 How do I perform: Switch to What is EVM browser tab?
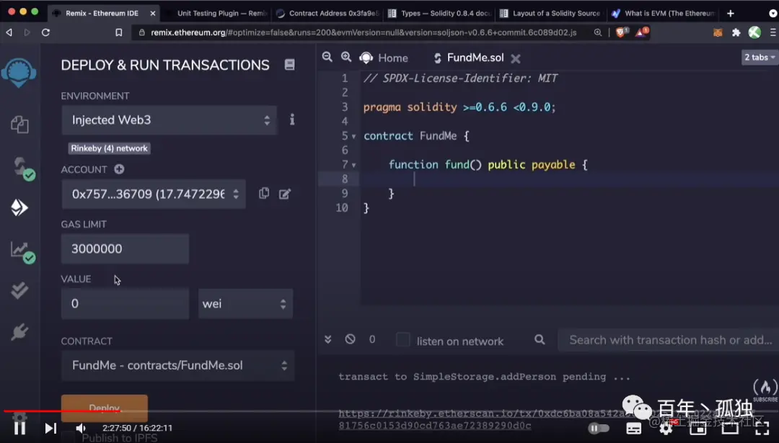[x=664, y=14]
